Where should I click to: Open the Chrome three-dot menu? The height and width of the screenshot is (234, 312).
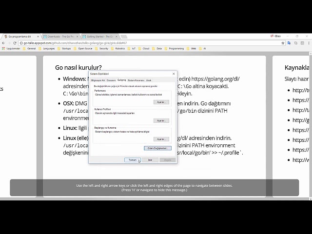pyautogui.click(x=309, y=43)
